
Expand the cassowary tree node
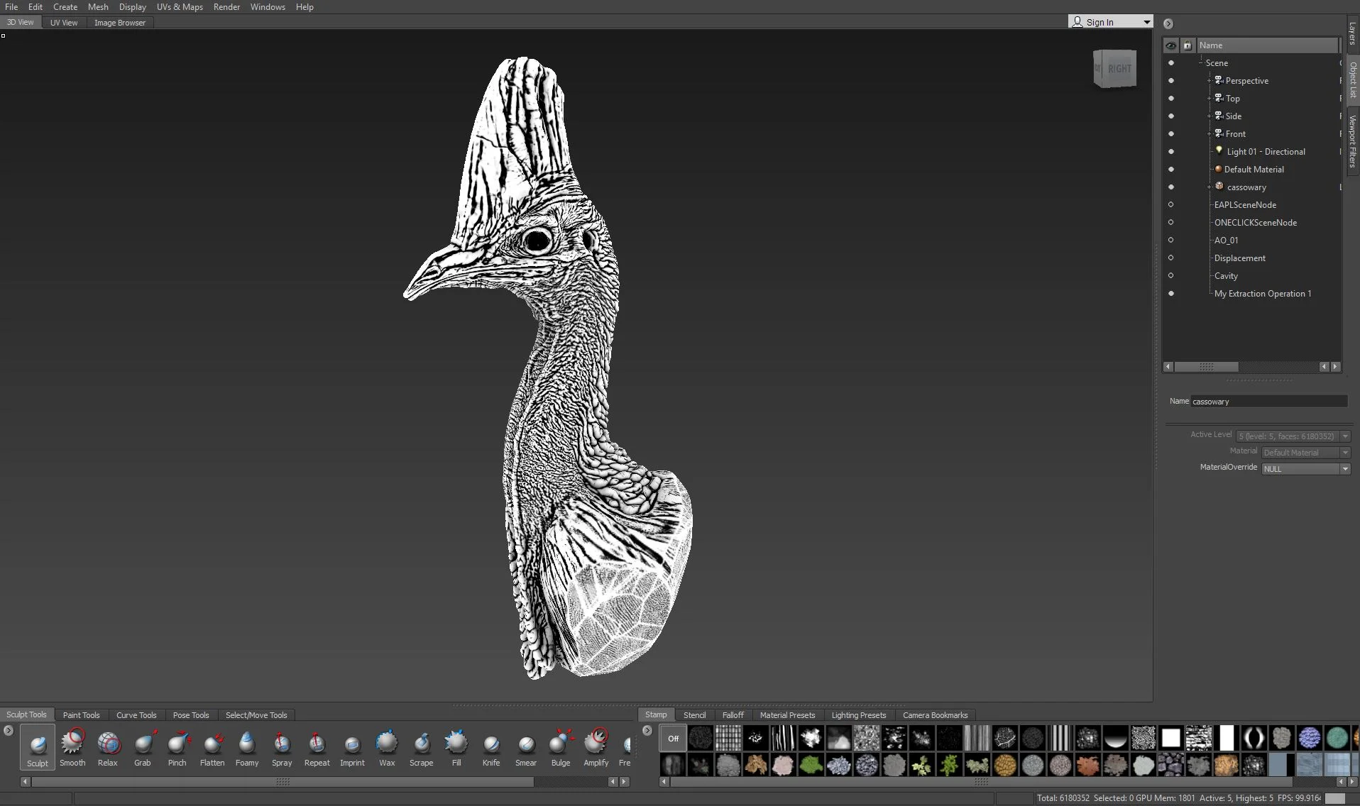1210,187
